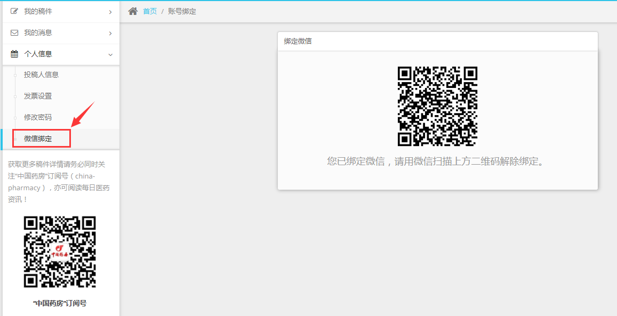Click the 您已绑定微信 instruction text
The height and width of the screenshot is (316, 617).
[437, 161]
